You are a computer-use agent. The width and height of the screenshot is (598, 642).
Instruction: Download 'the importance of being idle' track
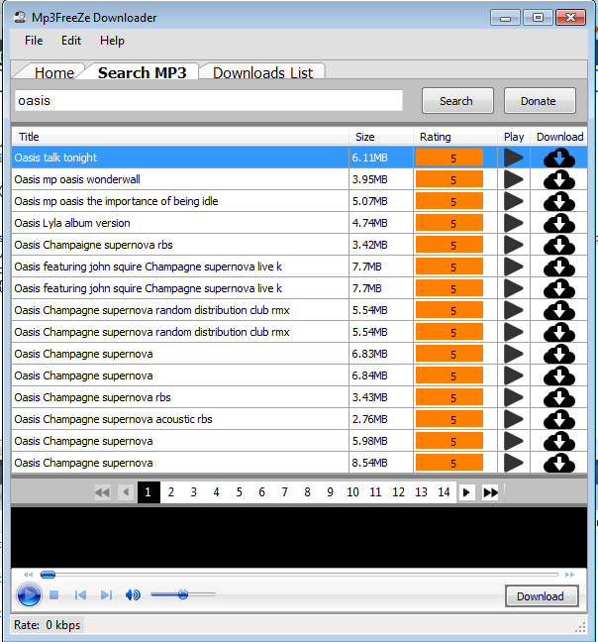[x=559, y=201]
